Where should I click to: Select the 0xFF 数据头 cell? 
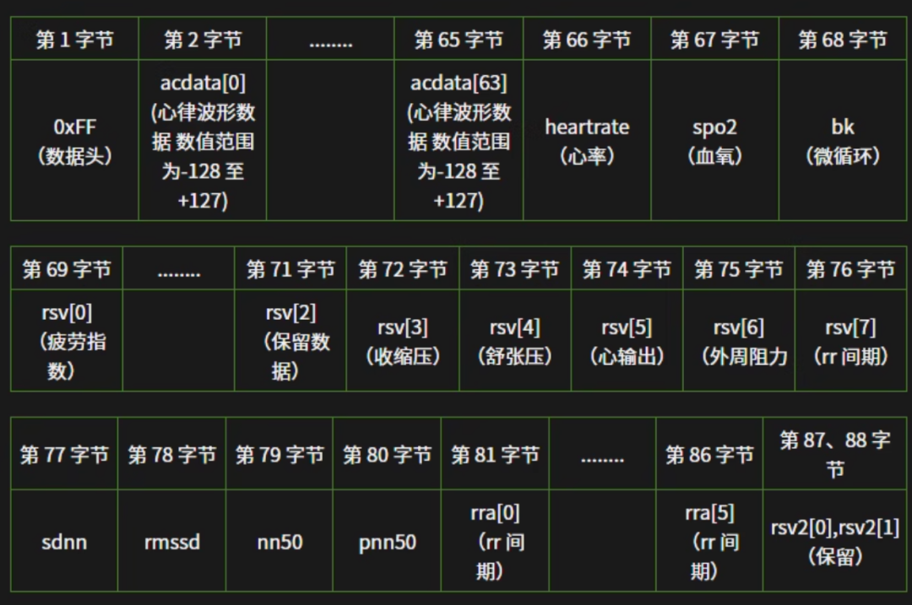coord(74,138)
